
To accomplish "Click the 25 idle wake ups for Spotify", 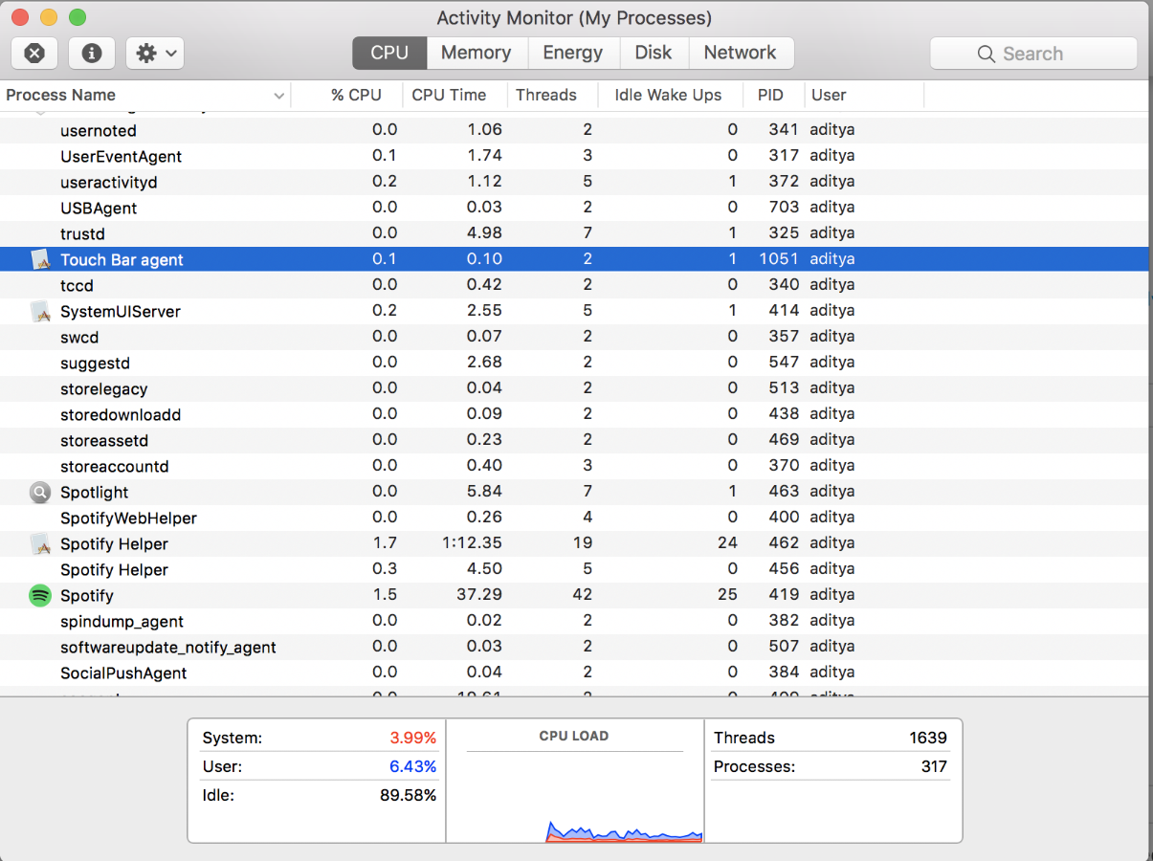I will click(727, 594).
